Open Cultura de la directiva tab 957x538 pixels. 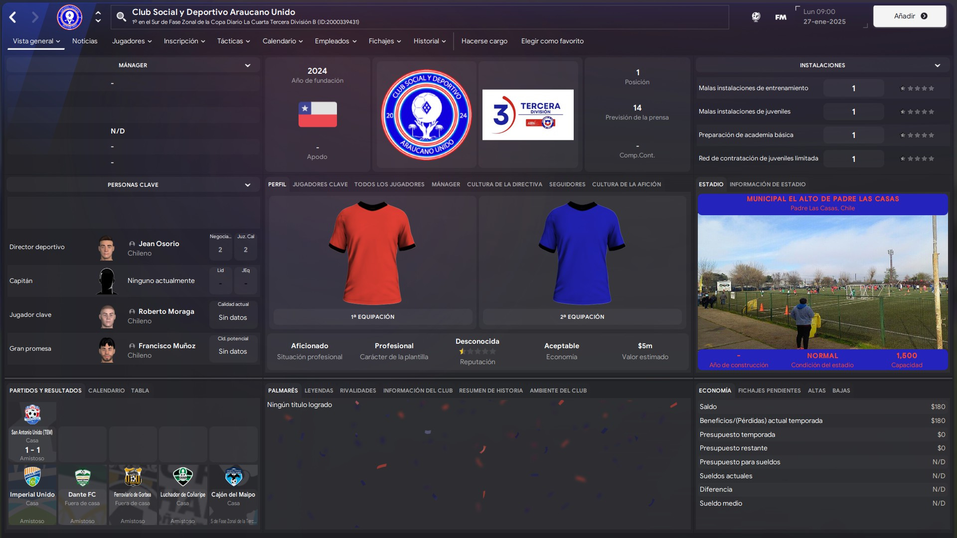[x=504, y=184]
